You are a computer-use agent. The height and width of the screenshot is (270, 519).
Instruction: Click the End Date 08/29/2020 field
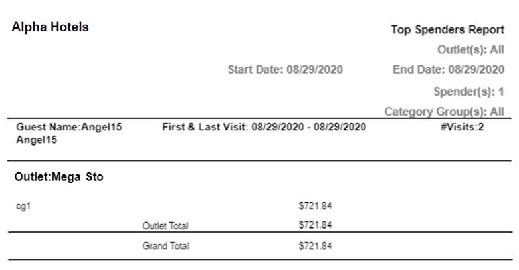click(x=449, y=69)
